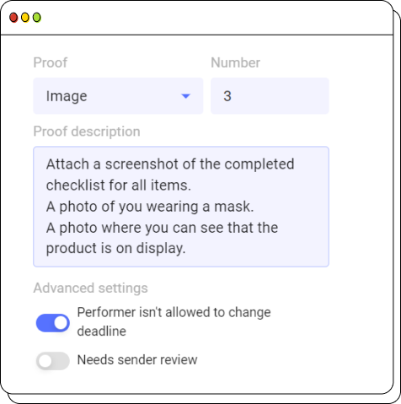401x404 pixels.
Task: Click the 'Performer isn't allowed to change deadline' label
Action: [x=174, y=321]
